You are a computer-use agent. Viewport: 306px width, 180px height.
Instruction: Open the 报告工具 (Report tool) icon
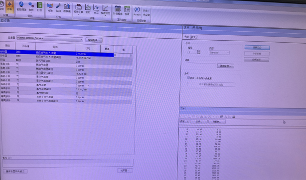[78, 8]
